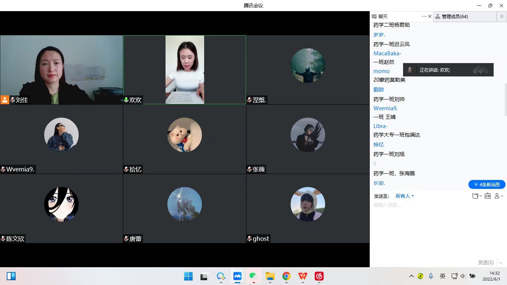Open the three-dots menu on chat tab

pos(424,17)
